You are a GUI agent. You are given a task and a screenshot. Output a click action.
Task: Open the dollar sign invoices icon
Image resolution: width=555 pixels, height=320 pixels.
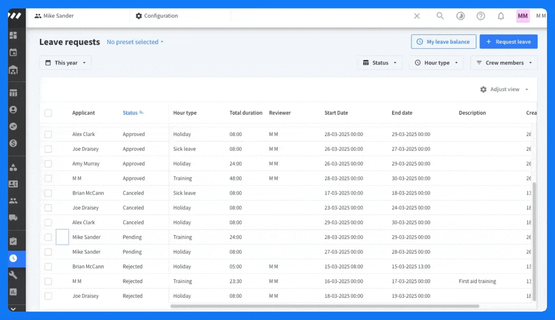coord(13,144)
